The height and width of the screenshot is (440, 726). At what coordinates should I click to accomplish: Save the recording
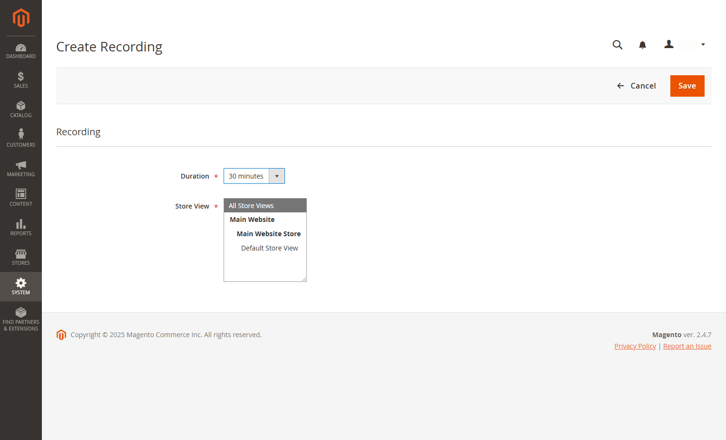click(x=687, y=86)
